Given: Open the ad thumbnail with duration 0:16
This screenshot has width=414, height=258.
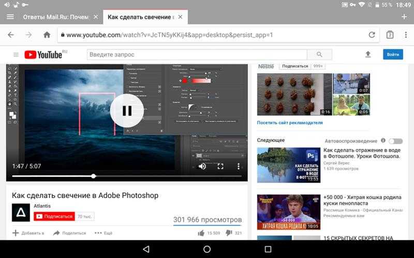Looking at the screenshot, I should 294,94.
